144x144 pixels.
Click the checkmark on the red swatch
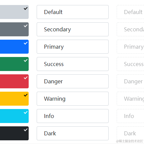(26, 78)
